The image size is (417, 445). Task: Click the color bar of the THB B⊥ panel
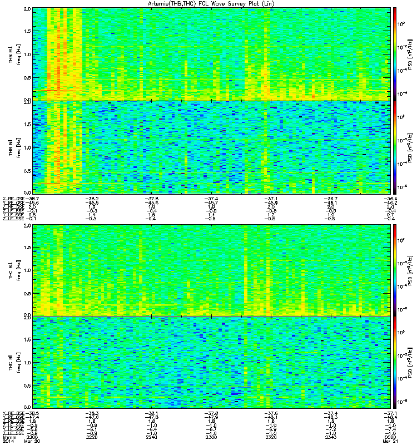pyautogui.click(x=395, y=54)
